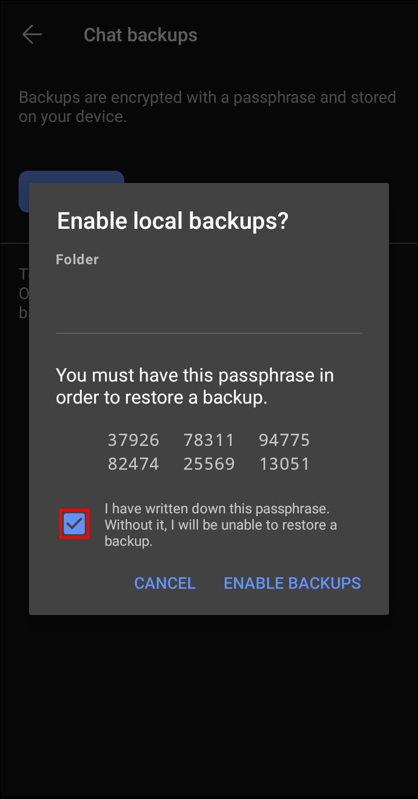Tap the 'You must have this passphrase' message
The height and width of the screenshot is (799, 418).
click(x=194, y=387)
